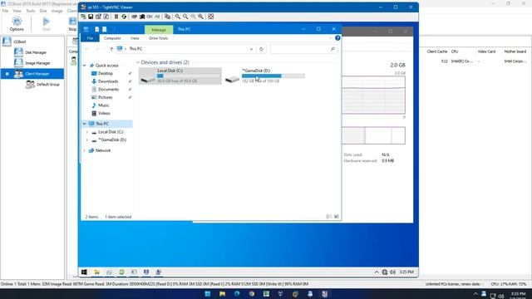Open Music under Quick access
Viewport: 532px width, 299px height.
pyautogui.click(x=103, y=105)
